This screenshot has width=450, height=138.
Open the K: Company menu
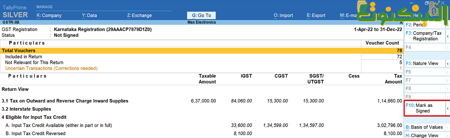click(x=49, y=15)
